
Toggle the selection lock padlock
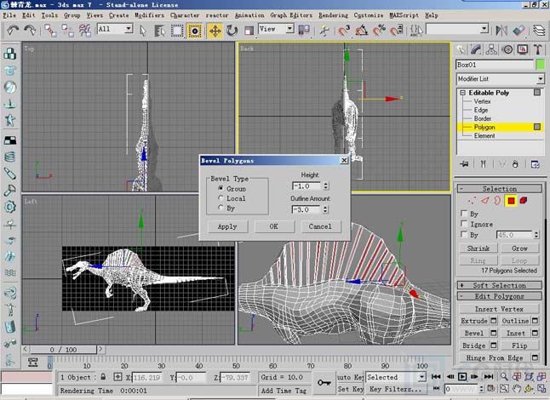coord(103,377)
